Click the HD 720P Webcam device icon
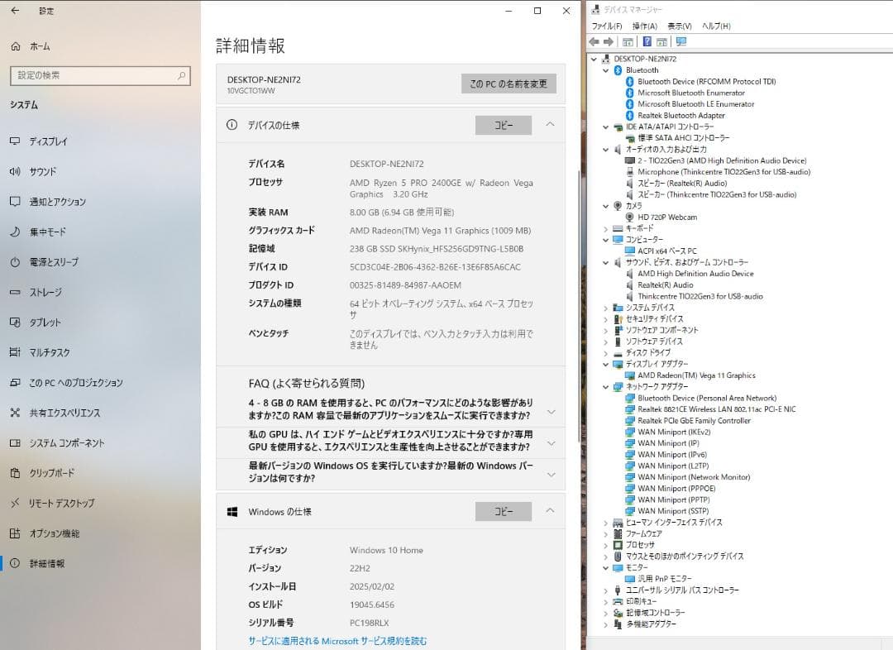Screen dimensions: 893x650 pos(630,217)
